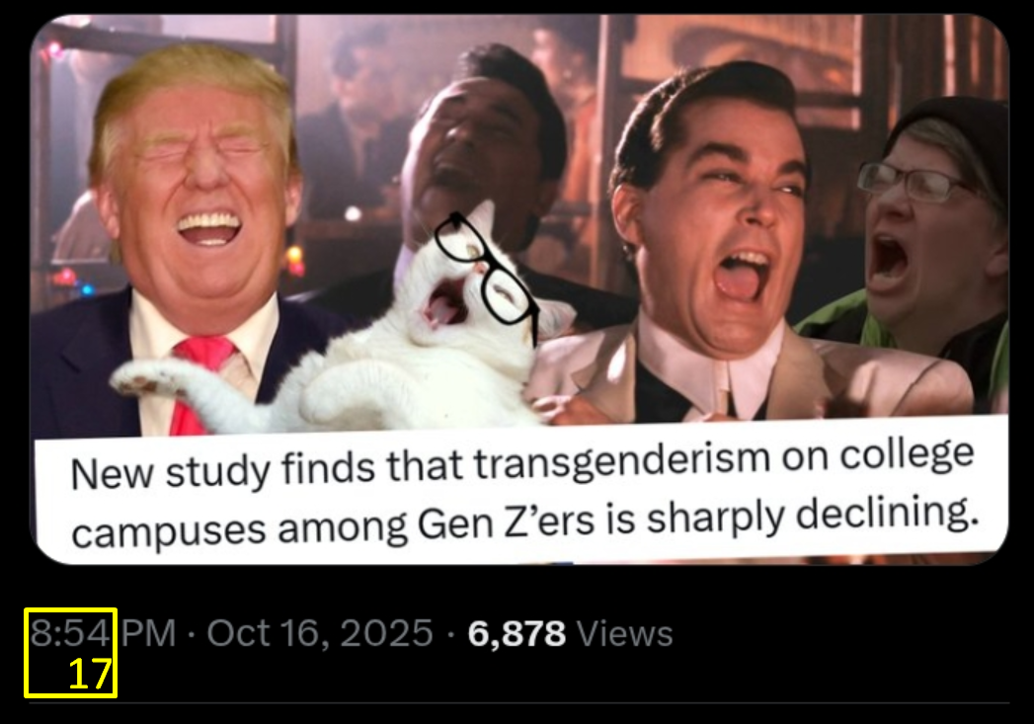
Task: Click the divider line below the timestamp
Action: click(x=519, y=703)
